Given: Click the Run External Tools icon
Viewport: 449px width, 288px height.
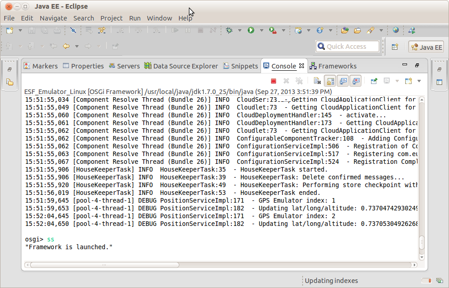Looking at the screenshot, I should tap(272, 31).
